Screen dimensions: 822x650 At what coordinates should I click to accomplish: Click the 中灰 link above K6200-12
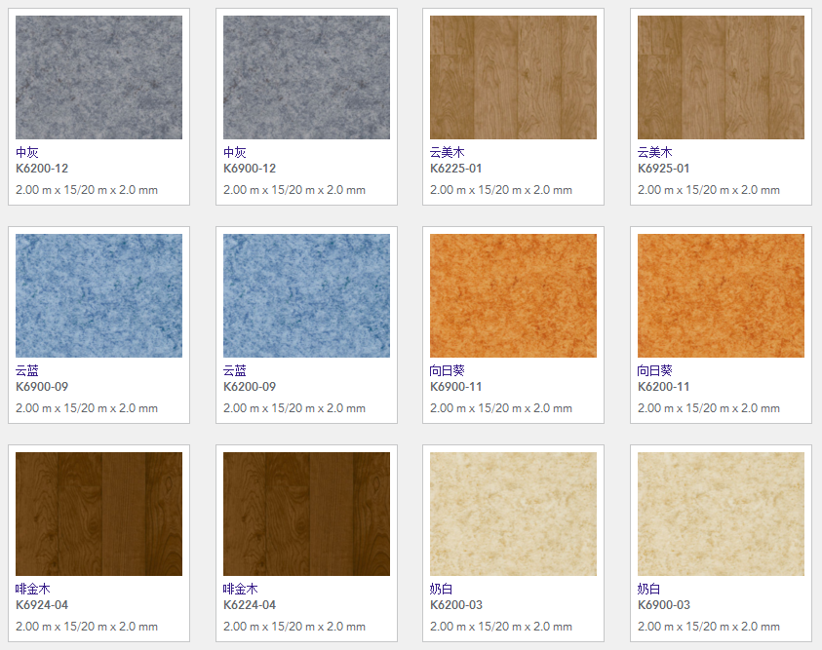27,153
